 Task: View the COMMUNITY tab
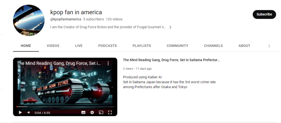[x=178, y=46]
